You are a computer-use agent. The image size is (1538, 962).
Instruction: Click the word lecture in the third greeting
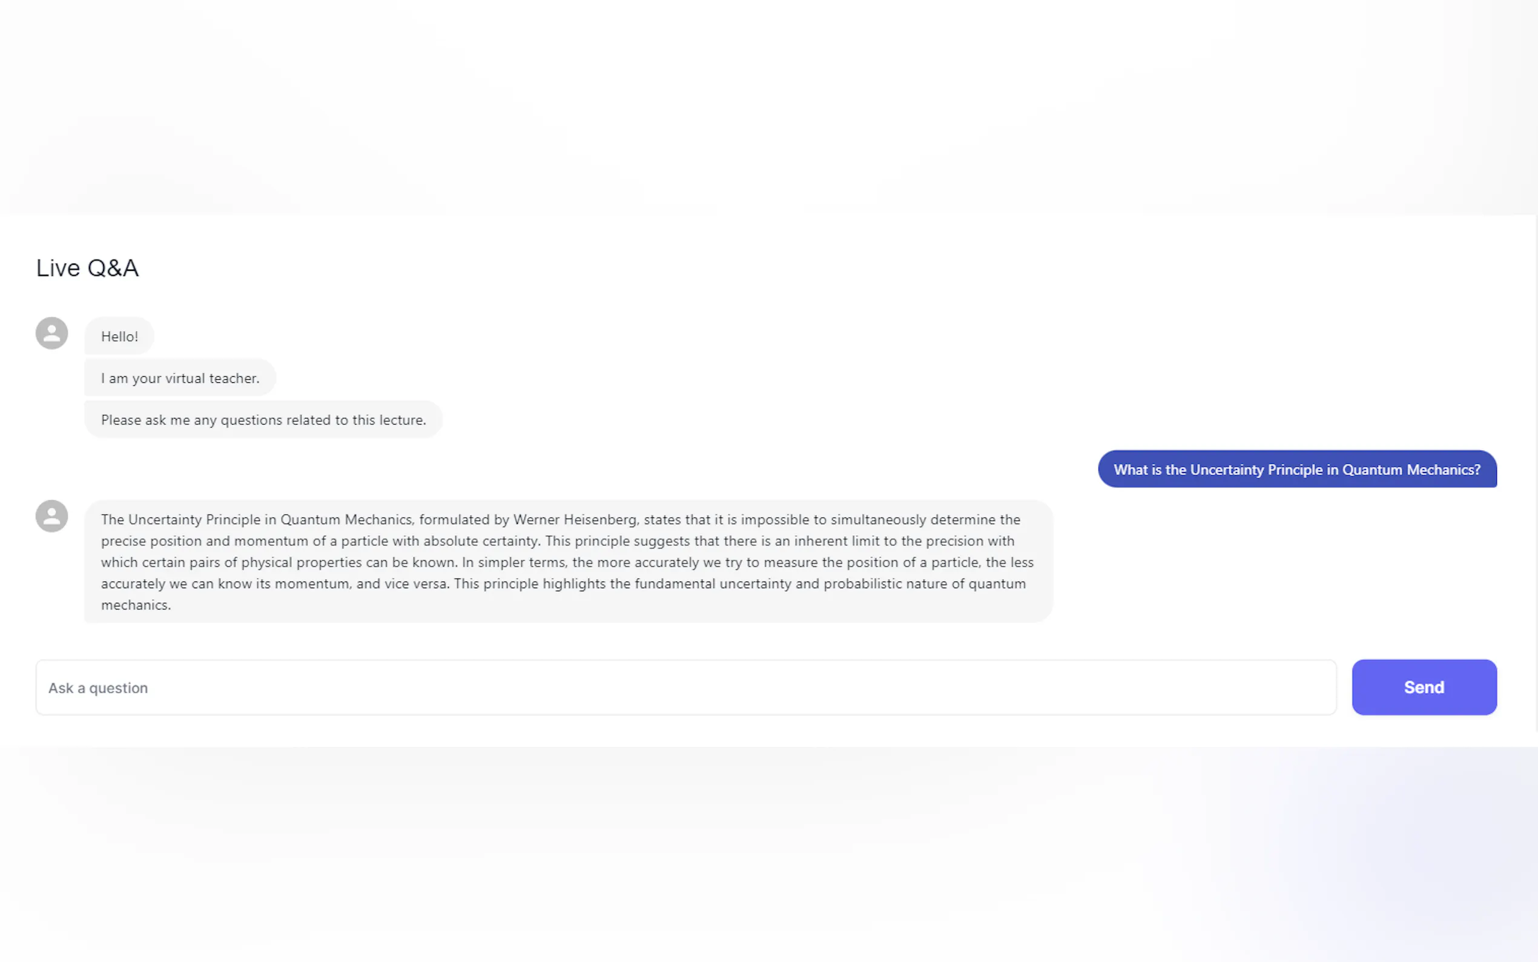coord(401,420)
